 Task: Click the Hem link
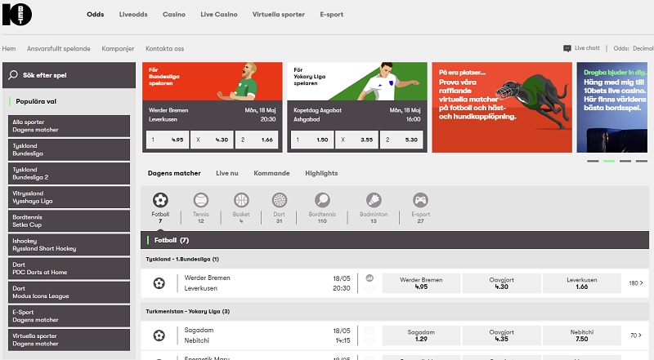pyautogui.click(x=9, y=48)
